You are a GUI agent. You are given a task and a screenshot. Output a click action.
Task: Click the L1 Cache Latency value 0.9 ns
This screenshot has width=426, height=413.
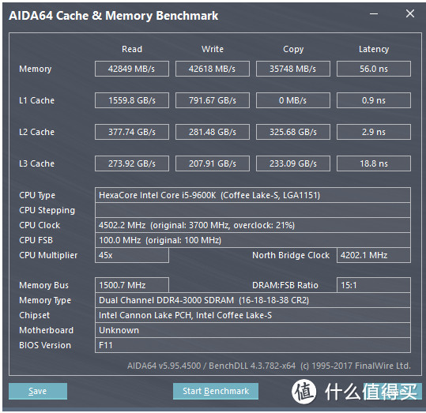[x=374, y=100]
